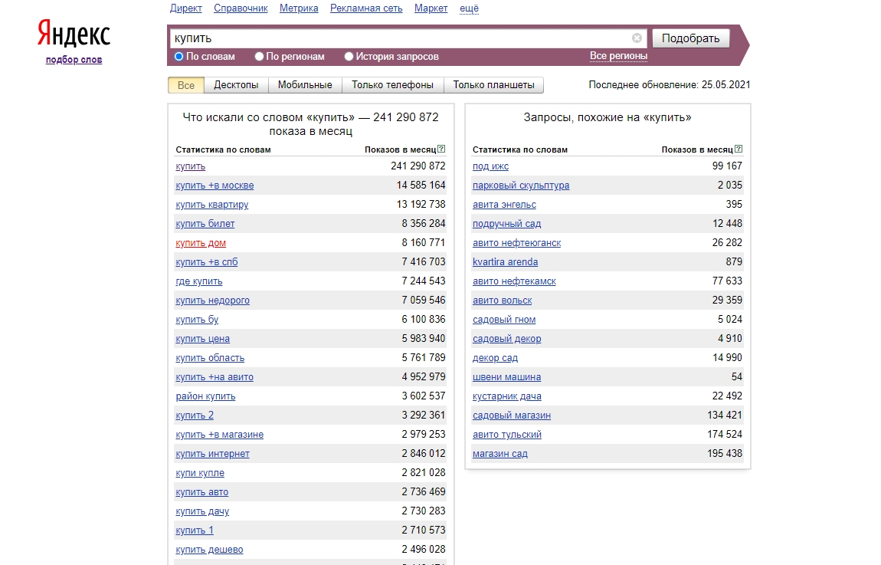The height and width of the screenshot is (565, 881).
Task: Open the садовый декор similar query link
Action: pyautogui.click(x=507, y=339)
